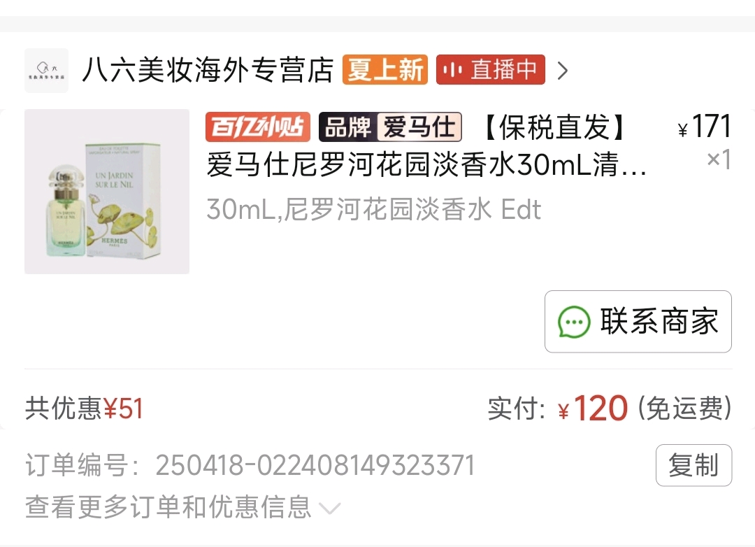Open the Hermès perfume product thumbnail

pyautogui.click(x=107, y=192)
